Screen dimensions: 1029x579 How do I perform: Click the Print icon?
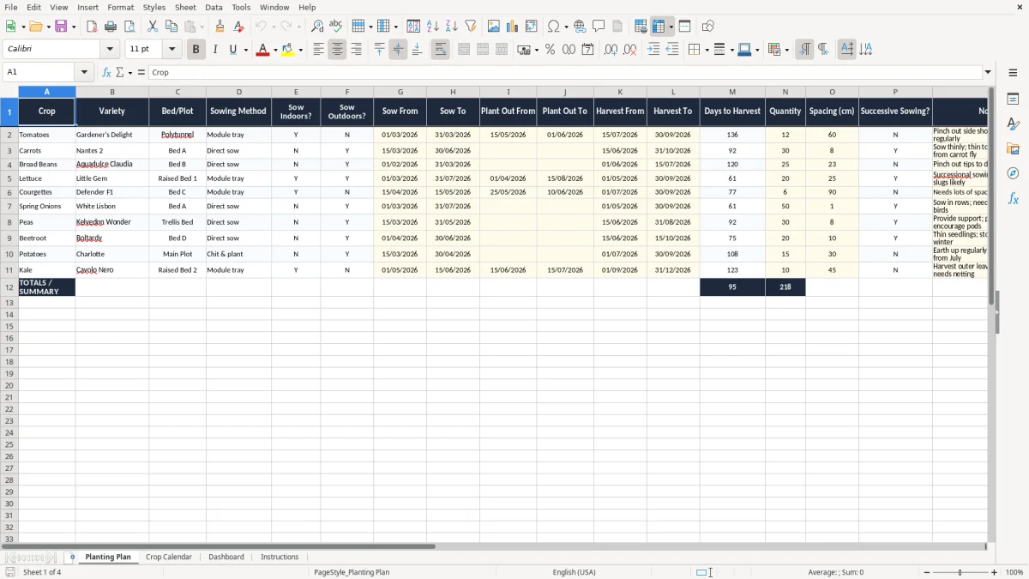tap(111, 27)
